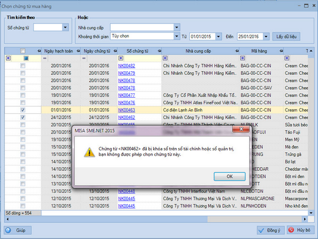Close the MISA SME.NET 2015 warning popup
Screen dimensions: 318x239
coord(241,129)
